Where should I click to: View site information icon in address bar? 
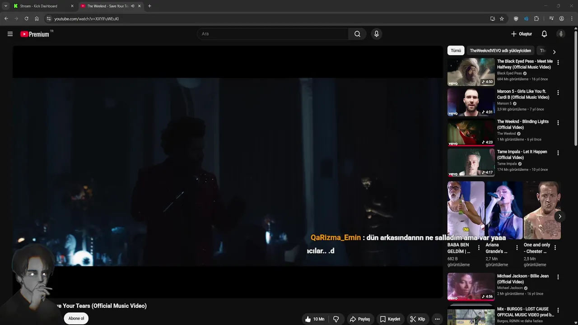[49, 19]
